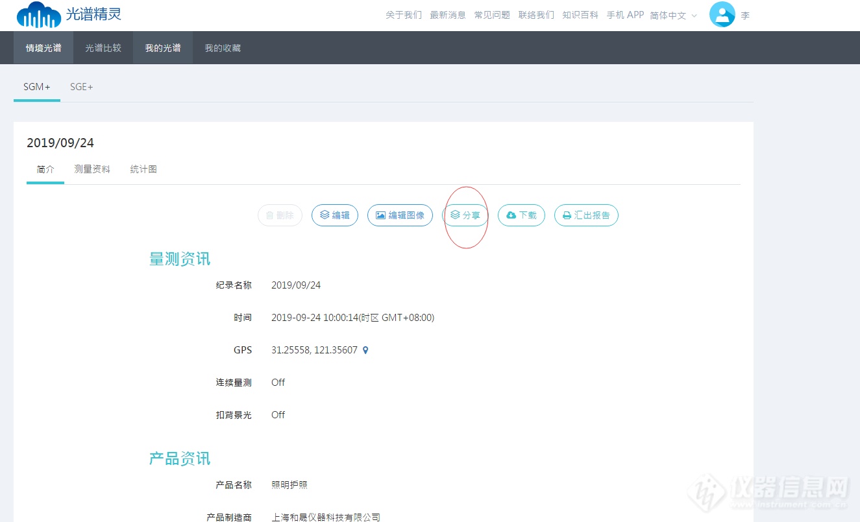Select the 简介 tab

pos(45,169)
